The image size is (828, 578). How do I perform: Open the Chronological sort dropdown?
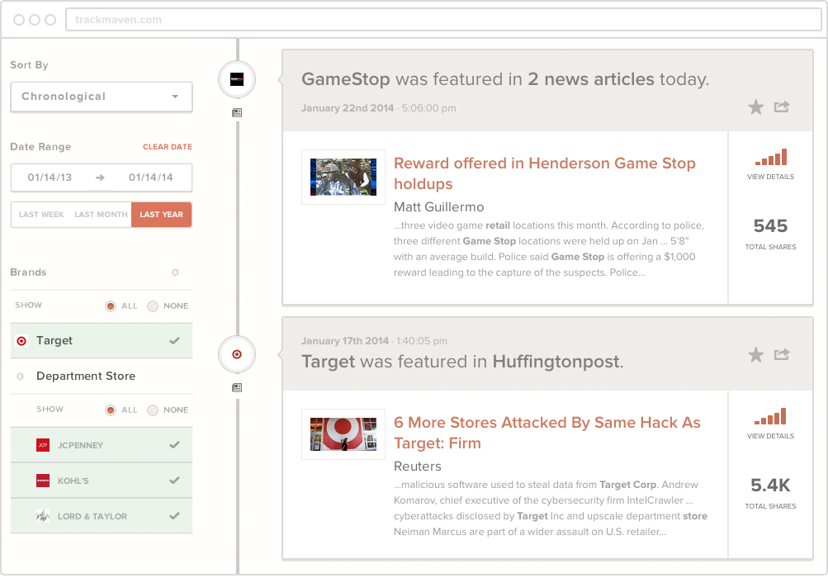tap(102, 97)
